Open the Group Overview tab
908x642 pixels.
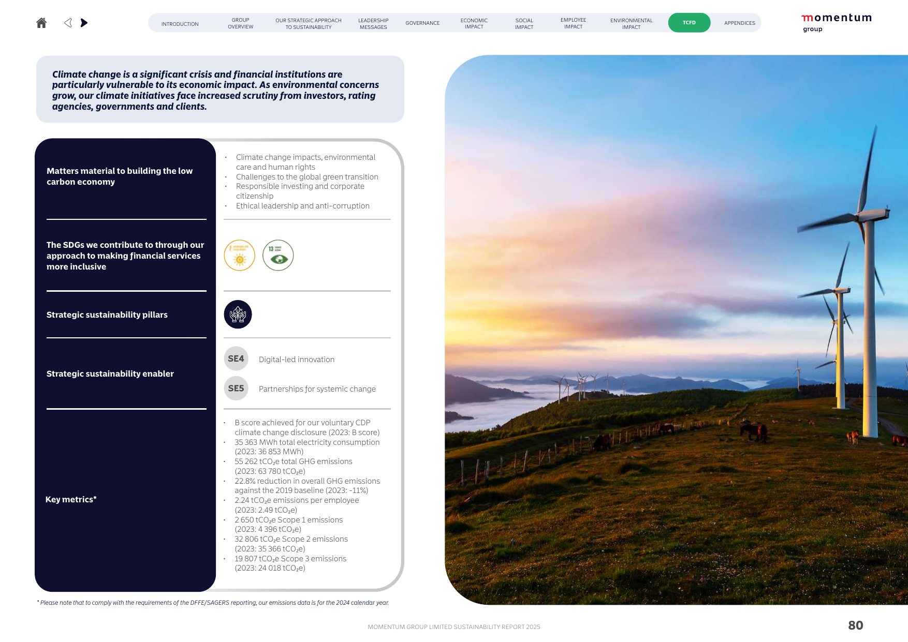tap(241, 23)
